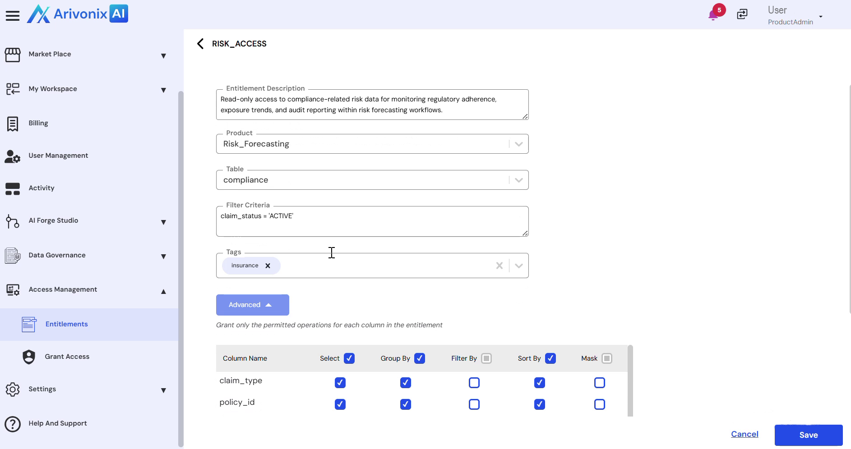Go back using the arrow beside RISK_ACCESS
This screenshot has height=449, width=851.
tap(200, 44)
